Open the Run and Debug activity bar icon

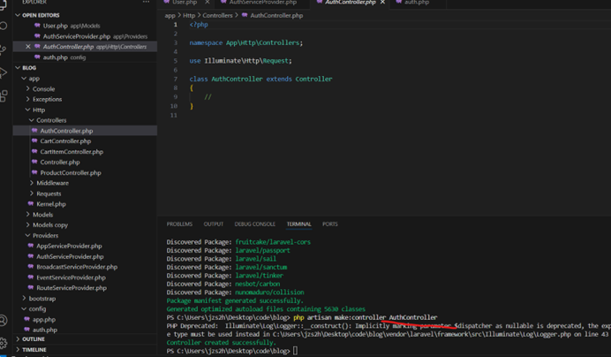pos(4,72)
